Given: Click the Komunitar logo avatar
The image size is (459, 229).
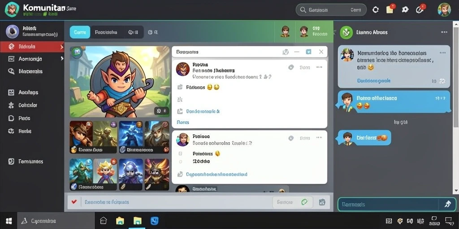Looking at the screenshot, I should (12, 10).
